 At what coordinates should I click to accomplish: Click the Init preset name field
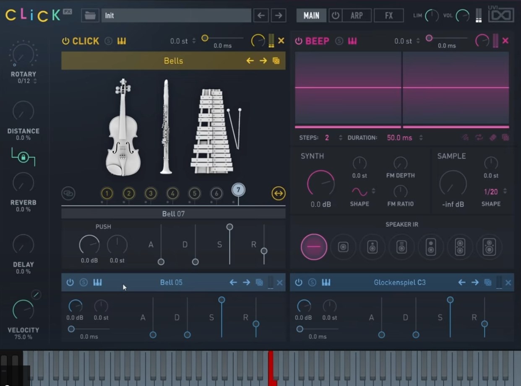(176, 16)
